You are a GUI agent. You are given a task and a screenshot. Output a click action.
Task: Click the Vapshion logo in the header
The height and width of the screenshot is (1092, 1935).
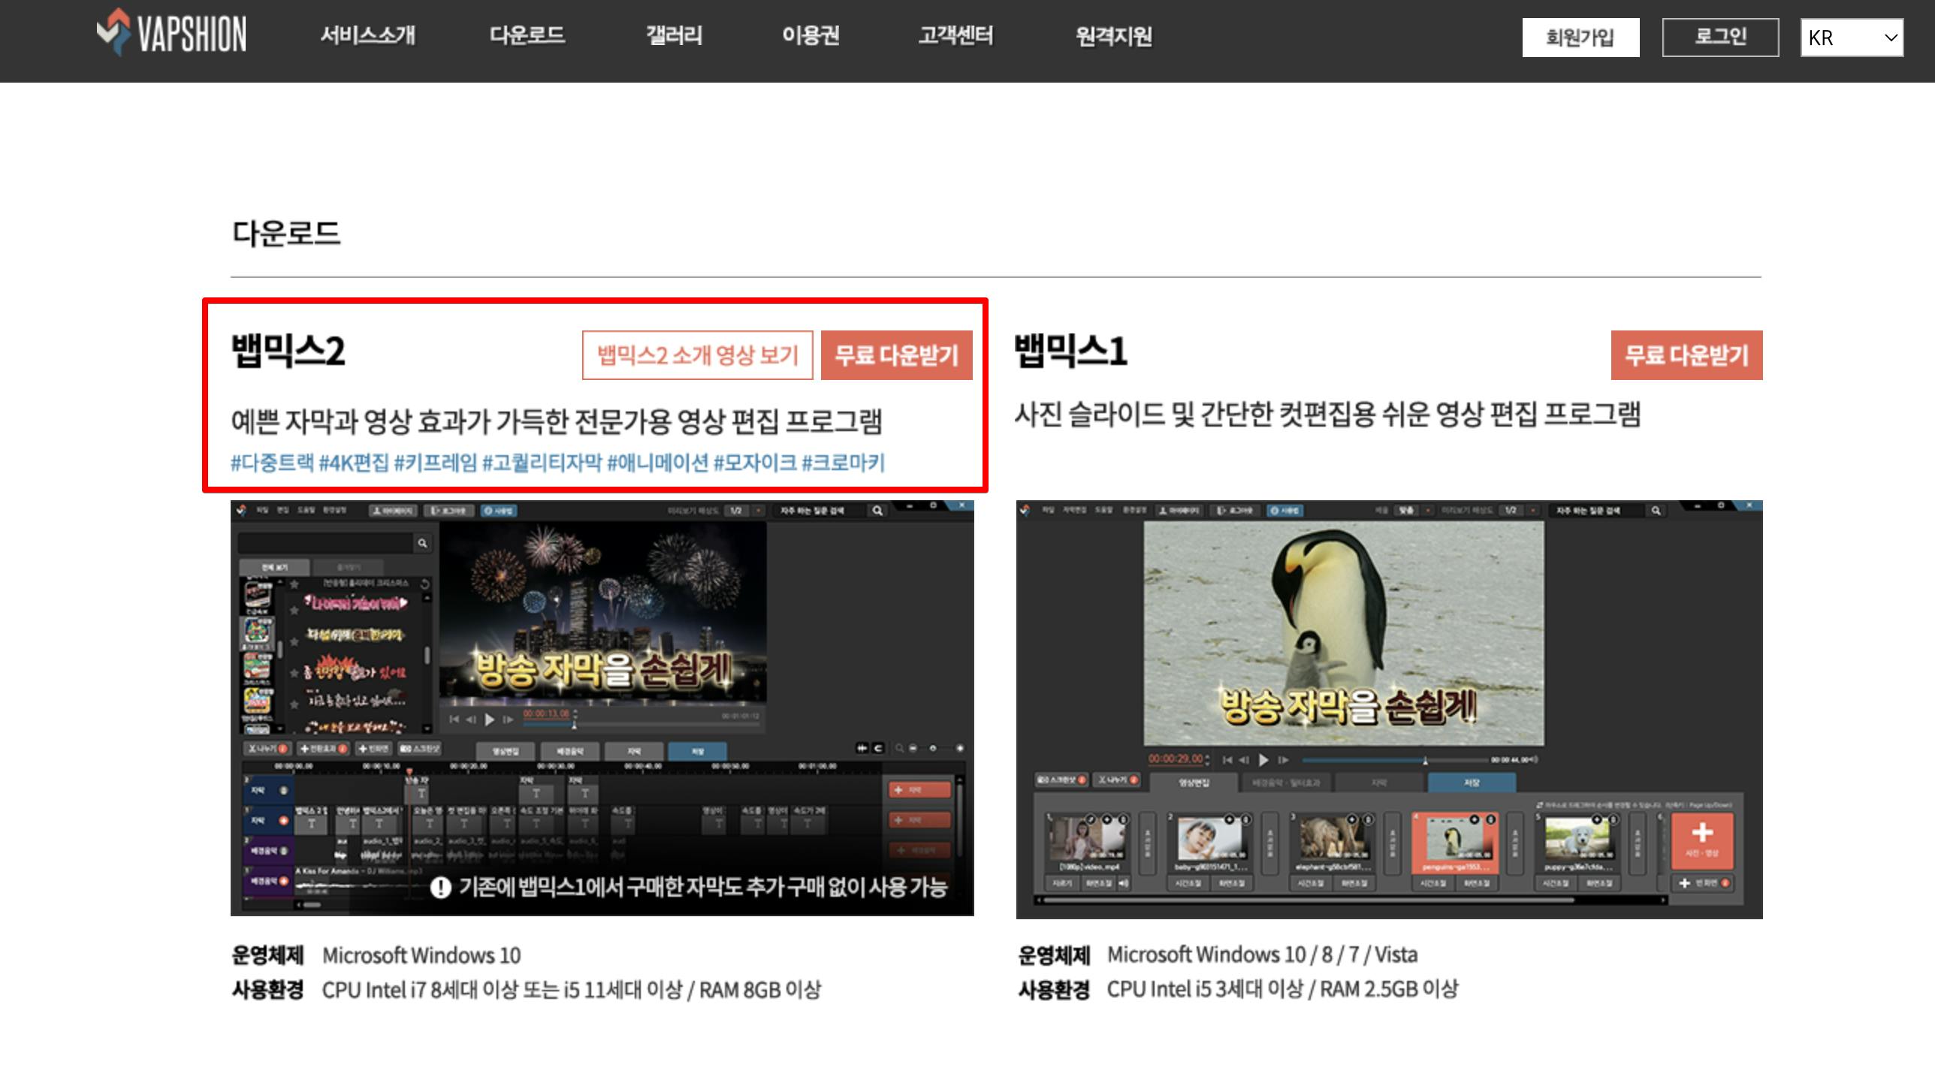coord(171,34)
